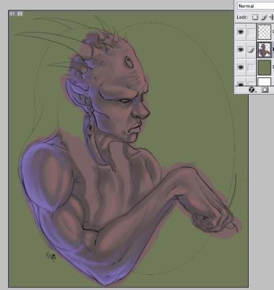This screenshot has width=274, height=290.
Task: Open the add layer style menu
Action: [x=252, y=90]
